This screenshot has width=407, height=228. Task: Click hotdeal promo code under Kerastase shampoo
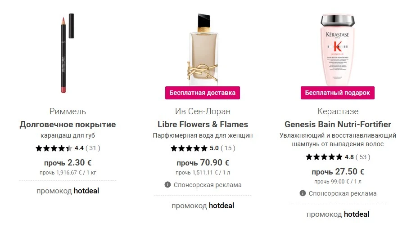(357, 214)
